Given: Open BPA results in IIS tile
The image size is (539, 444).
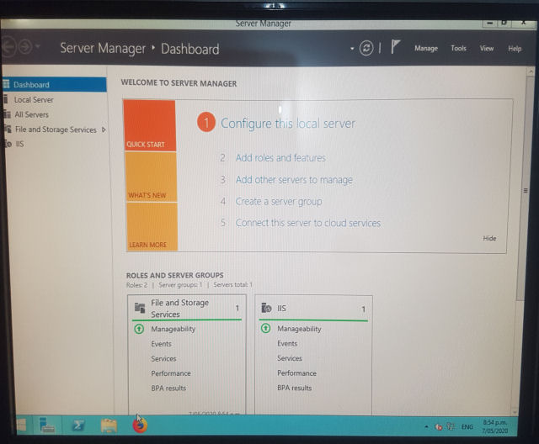Looking at the screenshot, I should pyautogui.click(x=294, y=388).
